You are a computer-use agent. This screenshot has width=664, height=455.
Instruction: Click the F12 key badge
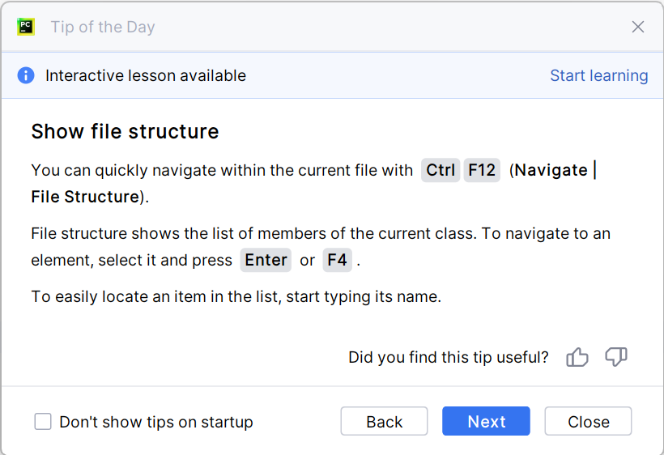coord(482,170)
